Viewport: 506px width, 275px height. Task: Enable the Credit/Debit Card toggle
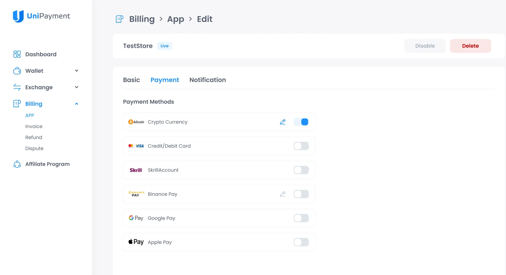click(x=301, y=146)
